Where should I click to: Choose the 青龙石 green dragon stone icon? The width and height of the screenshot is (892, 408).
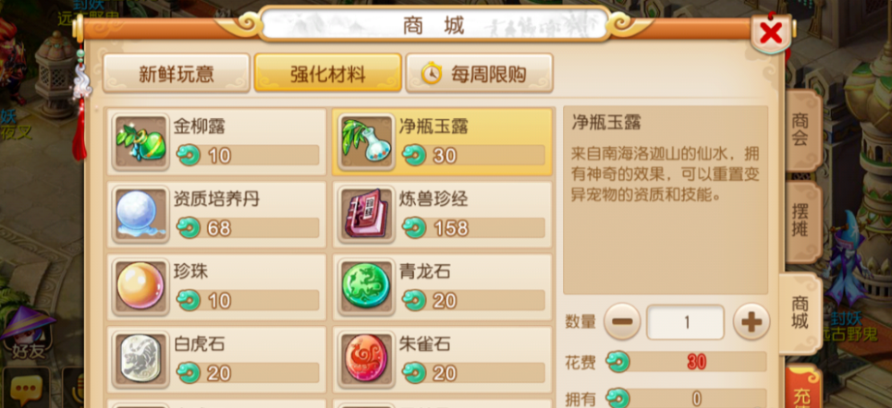[366, 286]
